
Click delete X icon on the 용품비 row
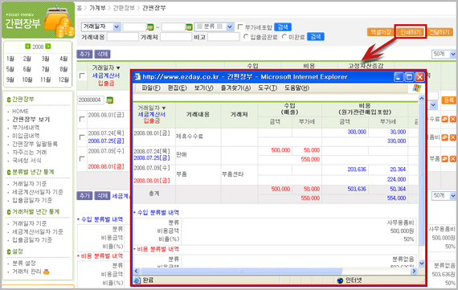click(x=452, y=137)
